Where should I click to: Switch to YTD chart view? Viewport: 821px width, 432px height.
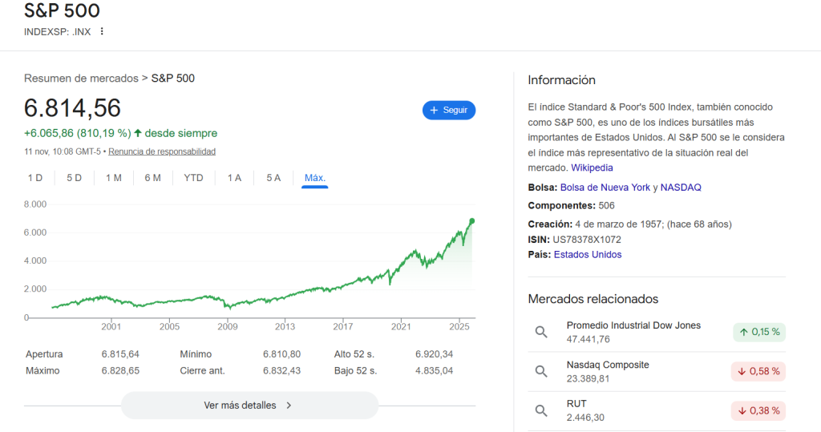[x=193, y=178]
